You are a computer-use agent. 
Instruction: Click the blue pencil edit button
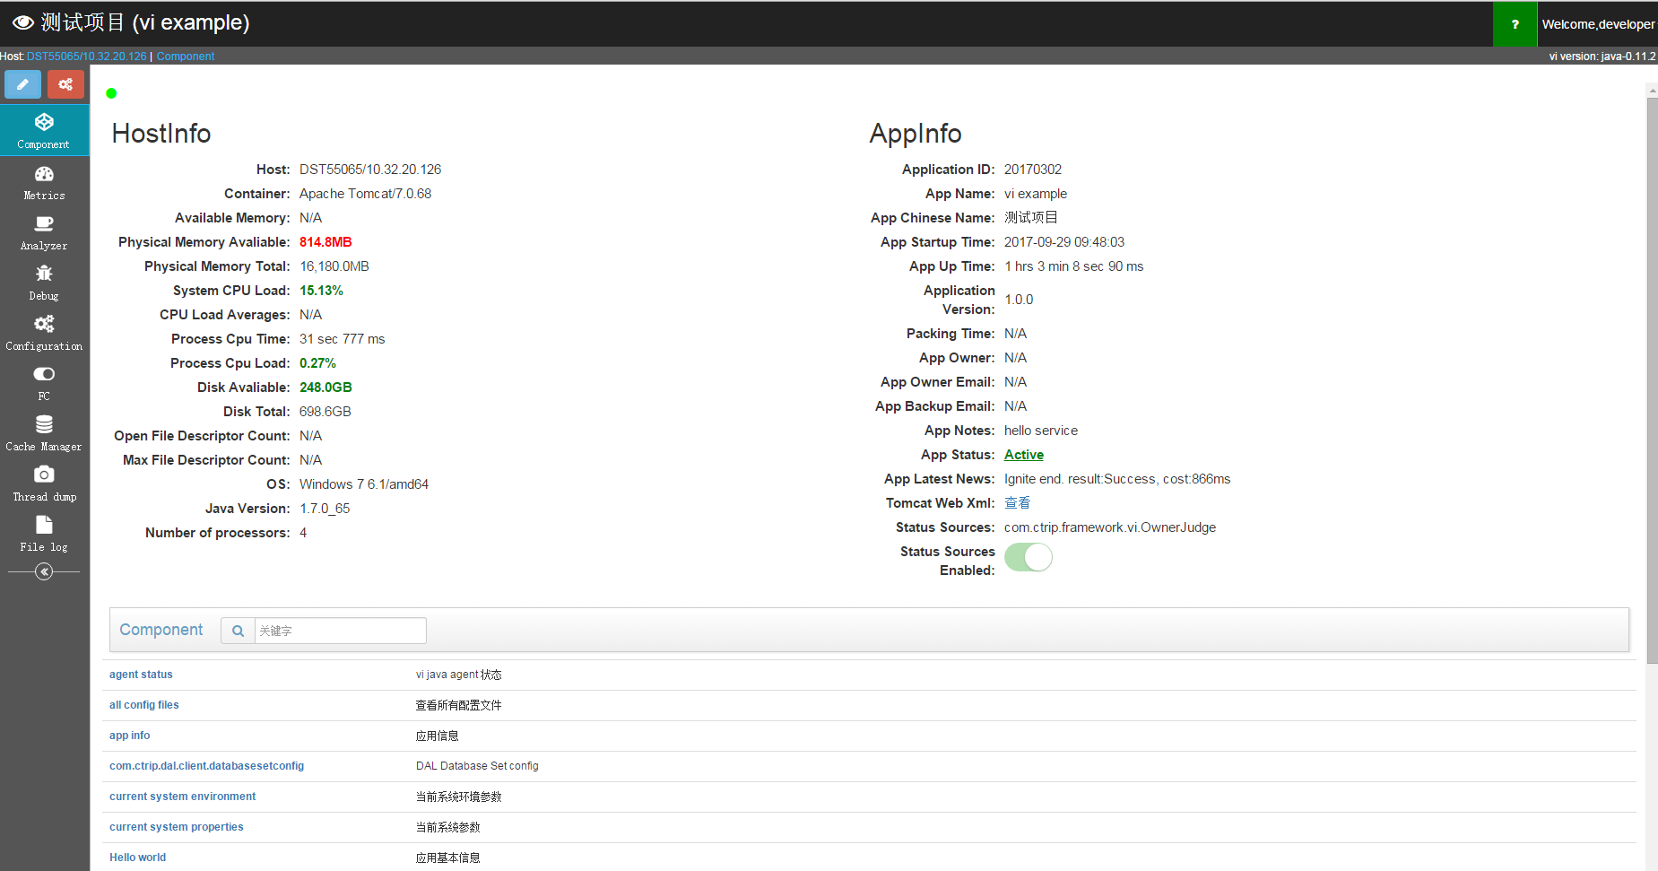click(22, 84)
